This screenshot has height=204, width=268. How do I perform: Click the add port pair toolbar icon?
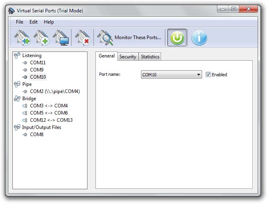pos(22,38)
